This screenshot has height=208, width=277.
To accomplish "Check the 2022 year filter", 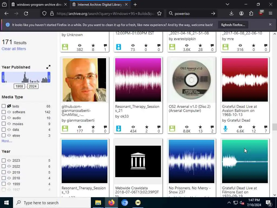I will click(x=4, y=166).
